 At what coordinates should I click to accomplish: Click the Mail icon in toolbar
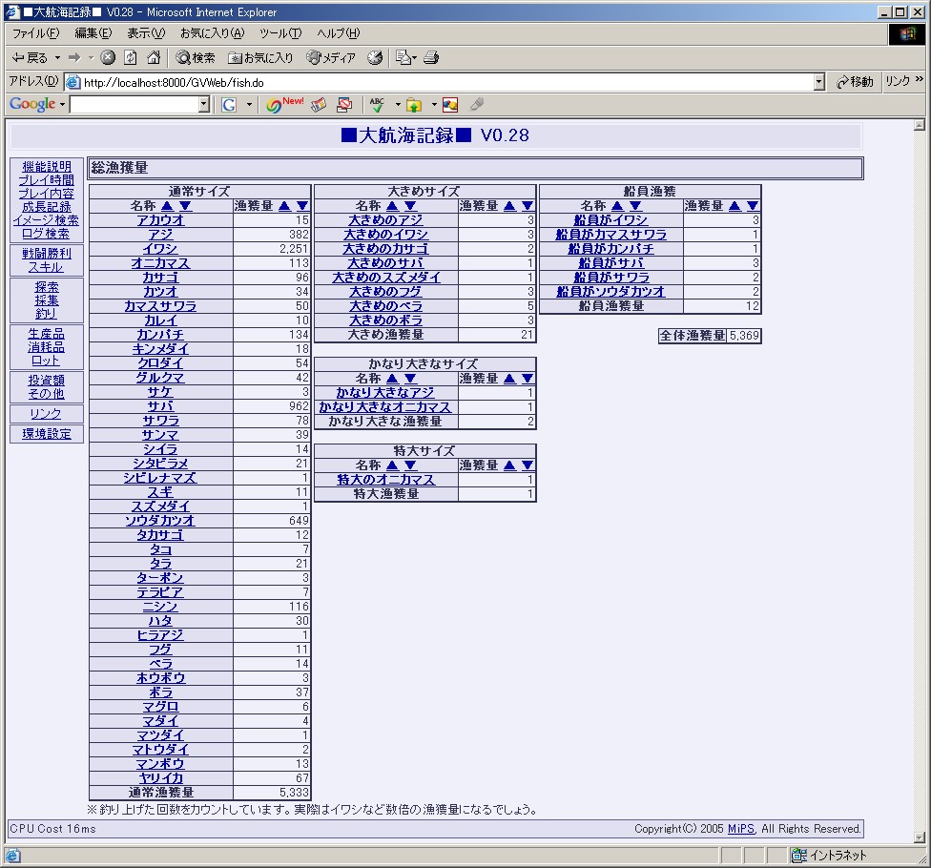[x=403, y=57]
